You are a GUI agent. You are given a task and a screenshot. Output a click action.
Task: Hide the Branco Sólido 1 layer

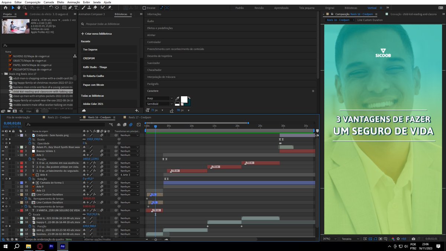3,151
